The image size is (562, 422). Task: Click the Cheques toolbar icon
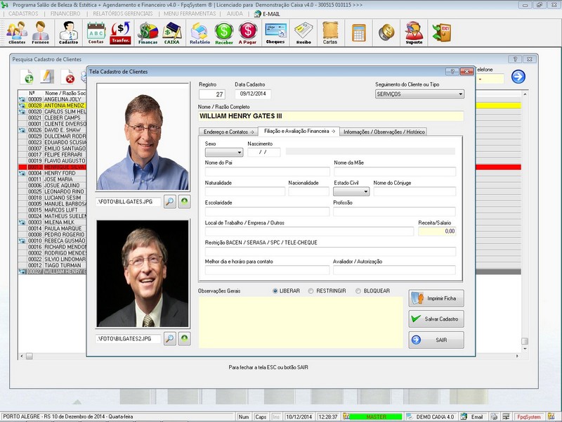pyautogui.click(x=275, y=32)
